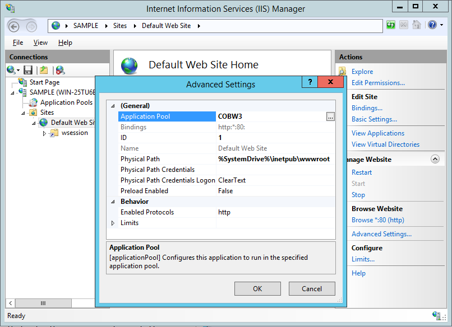Open Advanced Settings link in Actions

pyautogui.click(x=381, y=234)
